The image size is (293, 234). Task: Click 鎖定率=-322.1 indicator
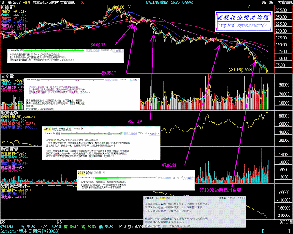pos(13,197)
